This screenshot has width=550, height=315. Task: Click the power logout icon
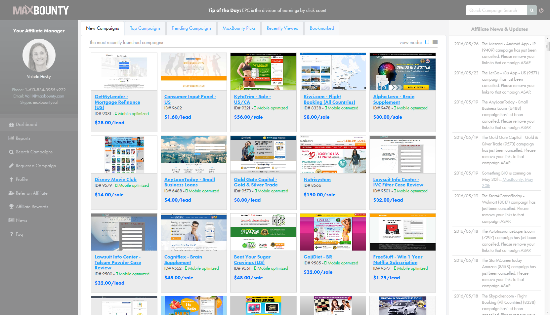point(541,10)
